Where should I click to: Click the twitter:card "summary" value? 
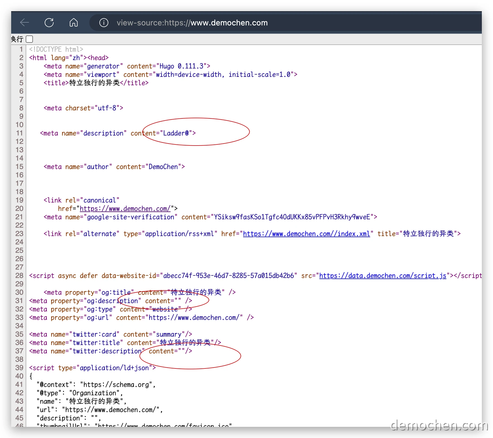point(169,334)
